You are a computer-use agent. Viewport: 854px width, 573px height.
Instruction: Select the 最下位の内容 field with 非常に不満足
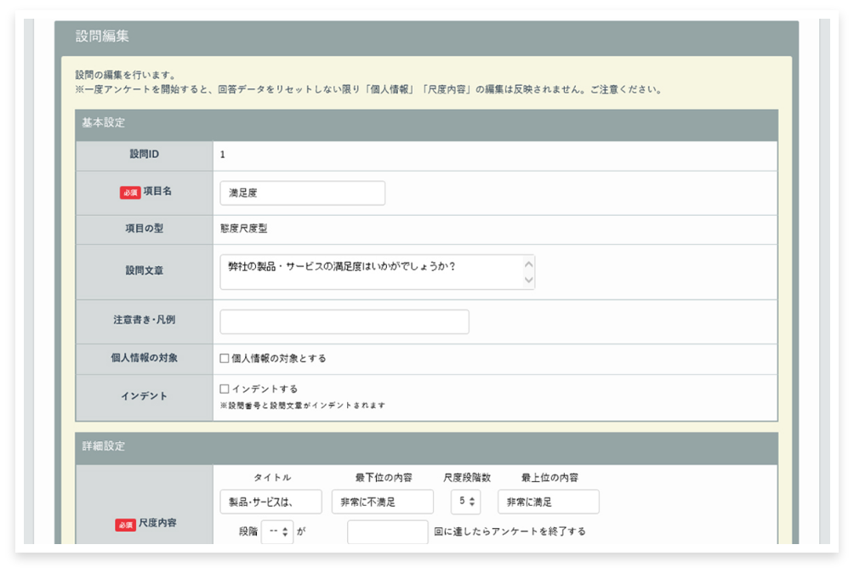point(382,502)
